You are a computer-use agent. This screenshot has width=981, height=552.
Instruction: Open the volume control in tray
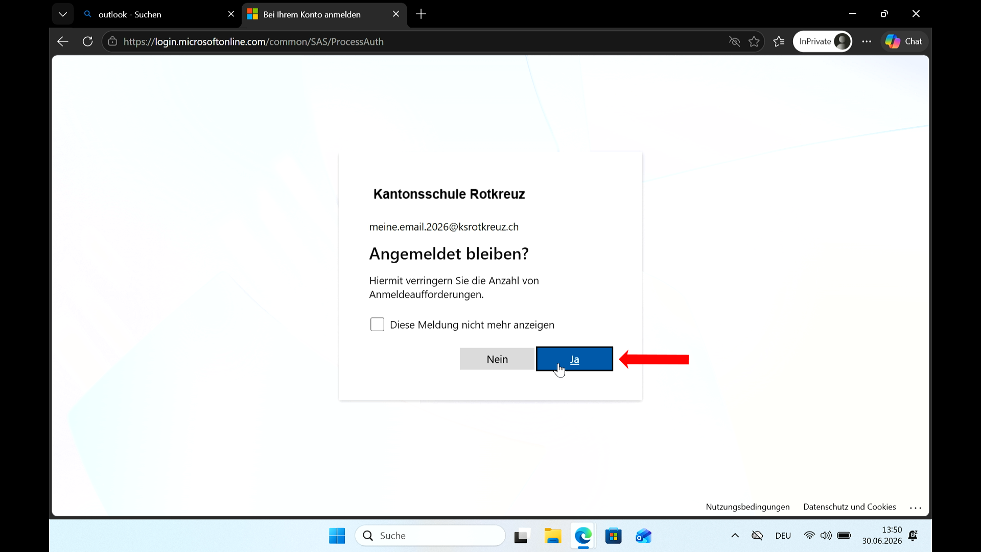point(826,536)
